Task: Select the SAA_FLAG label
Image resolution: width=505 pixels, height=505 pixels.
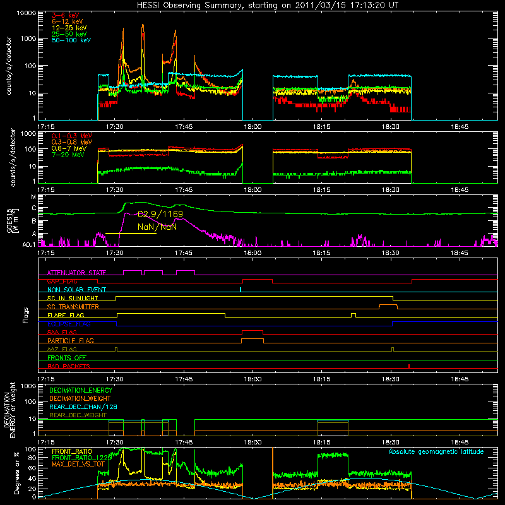Action: coord(62,332)
